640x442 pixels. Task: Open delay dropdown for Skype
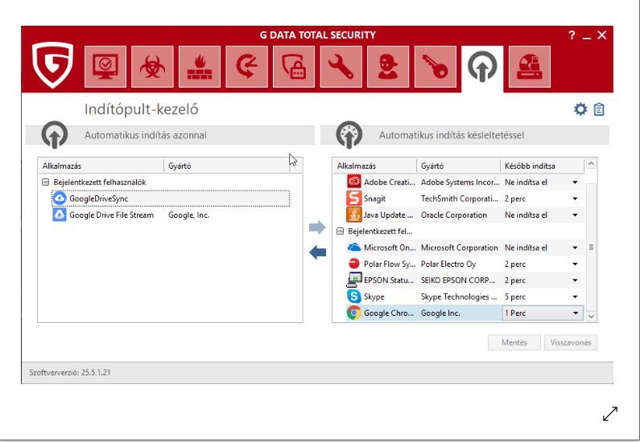575,297
